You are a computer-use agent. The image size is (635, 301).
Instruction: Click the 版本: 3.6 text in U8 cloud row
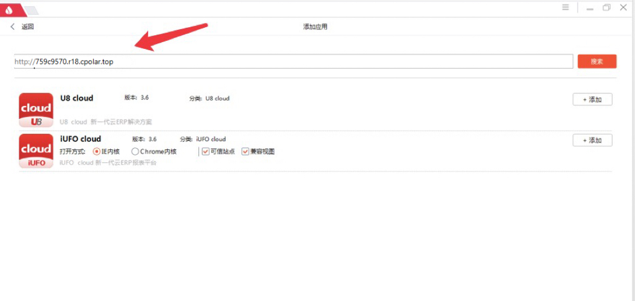point(136,97)
